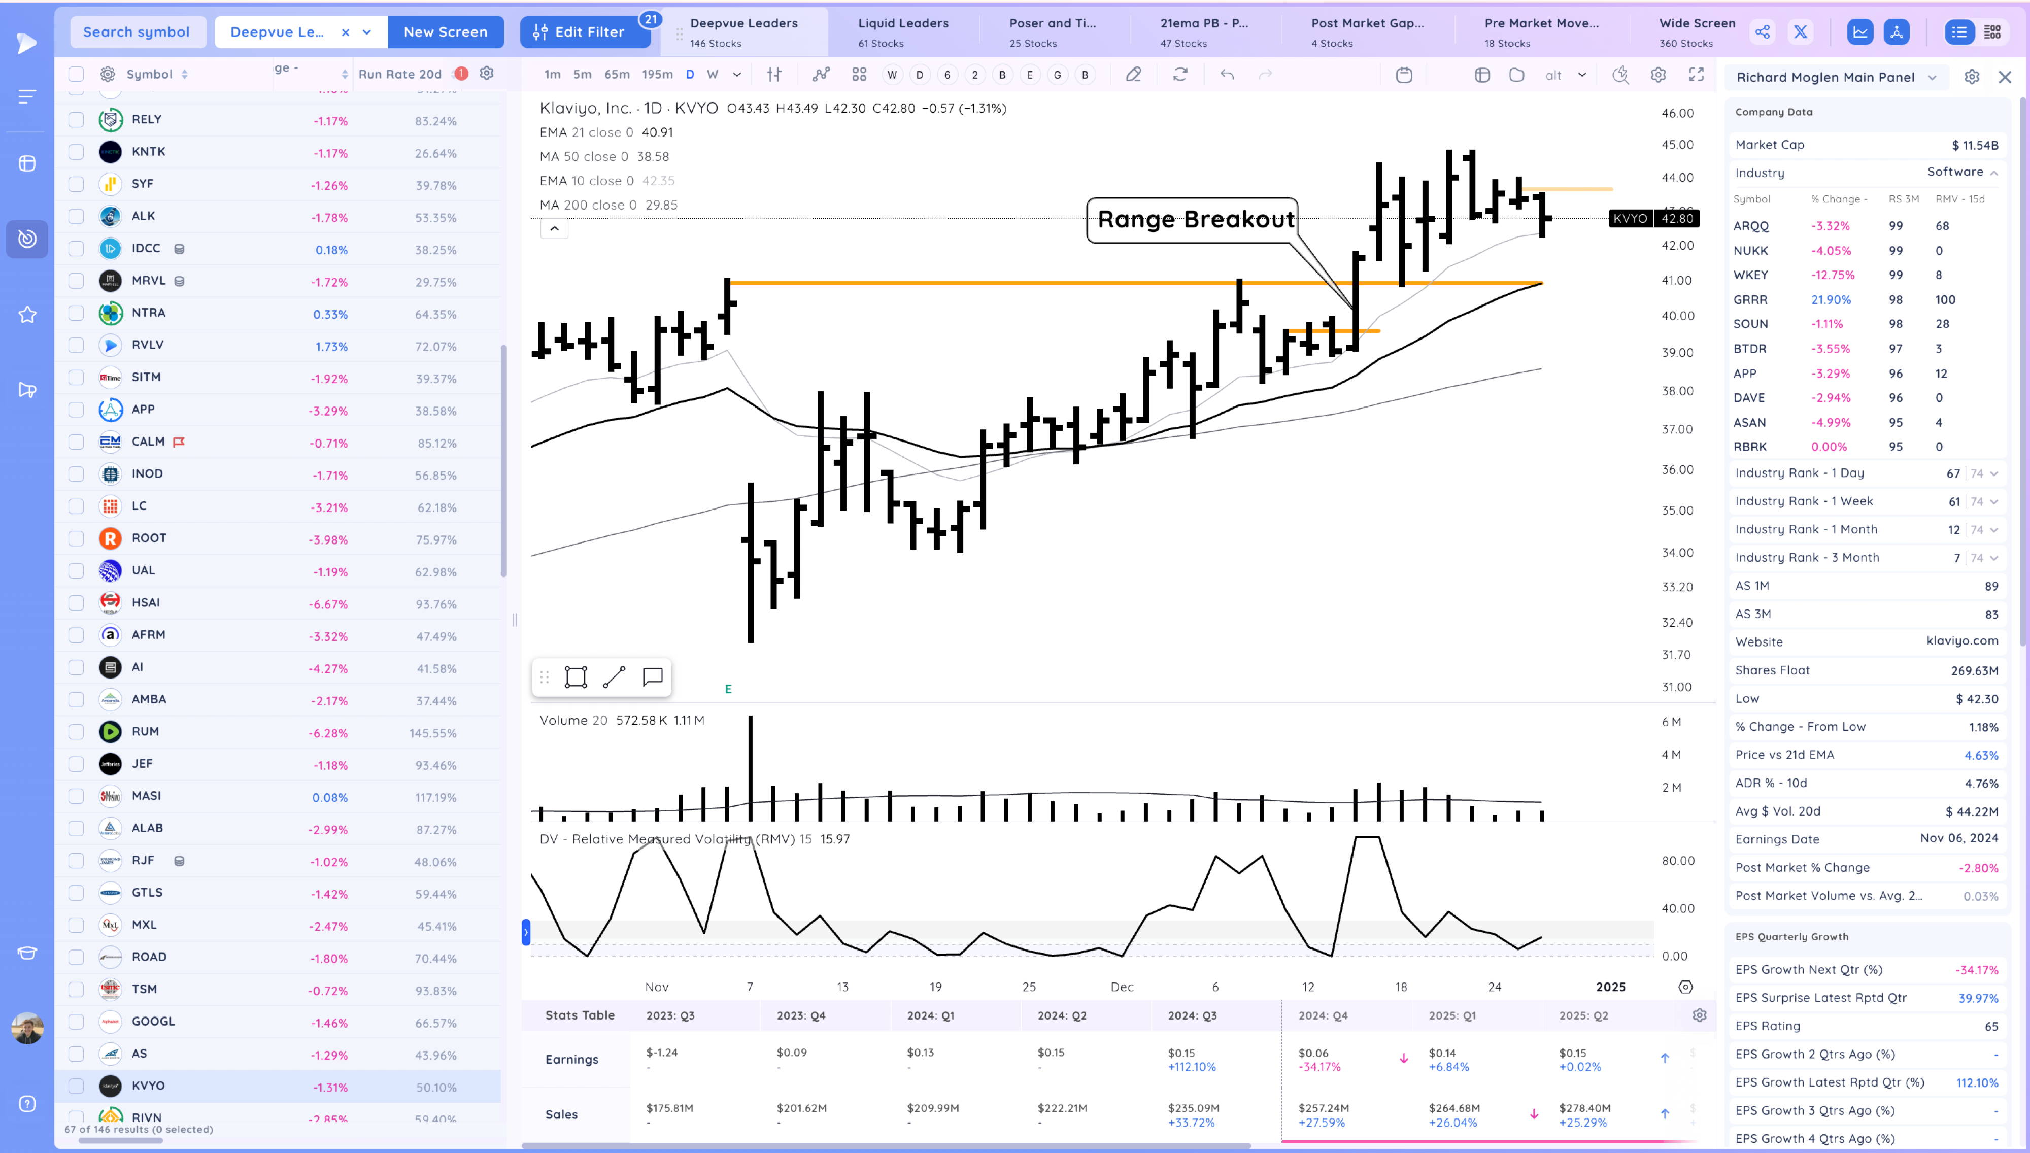Screen dimensions: 2030x1153
Task: Open the timeframe dropdown chevron after W
Action: click(737, 75)
